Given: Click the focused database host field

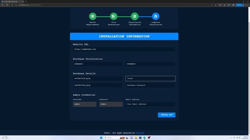Looking at the screenshot, I should pos(150,79).
